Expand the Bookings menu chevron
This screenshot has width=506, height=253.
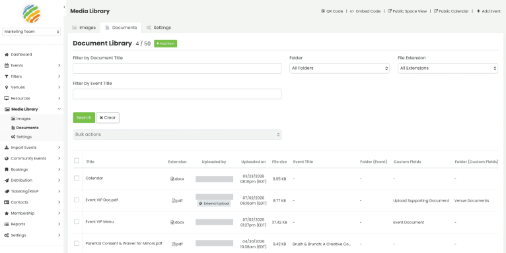pos(59,169)
